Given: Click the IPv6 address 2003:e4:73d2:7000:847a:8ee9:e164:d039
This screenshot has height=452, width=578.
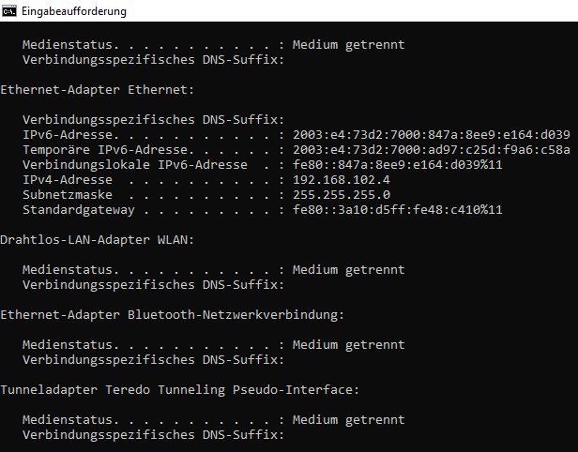Looking at the screenshot, I should pos(432,134).
